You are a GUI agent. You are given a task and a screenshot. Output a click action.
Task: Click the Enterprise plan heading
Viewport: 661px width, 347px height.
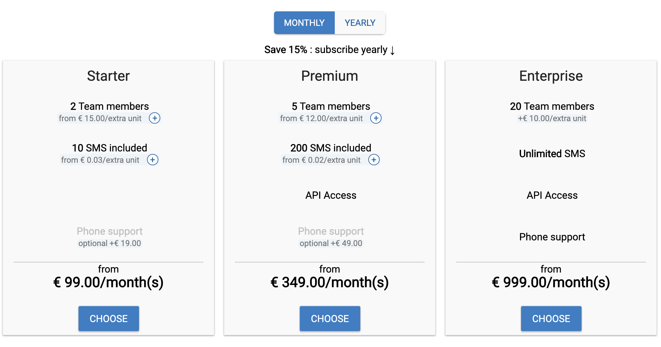point(551,76)
